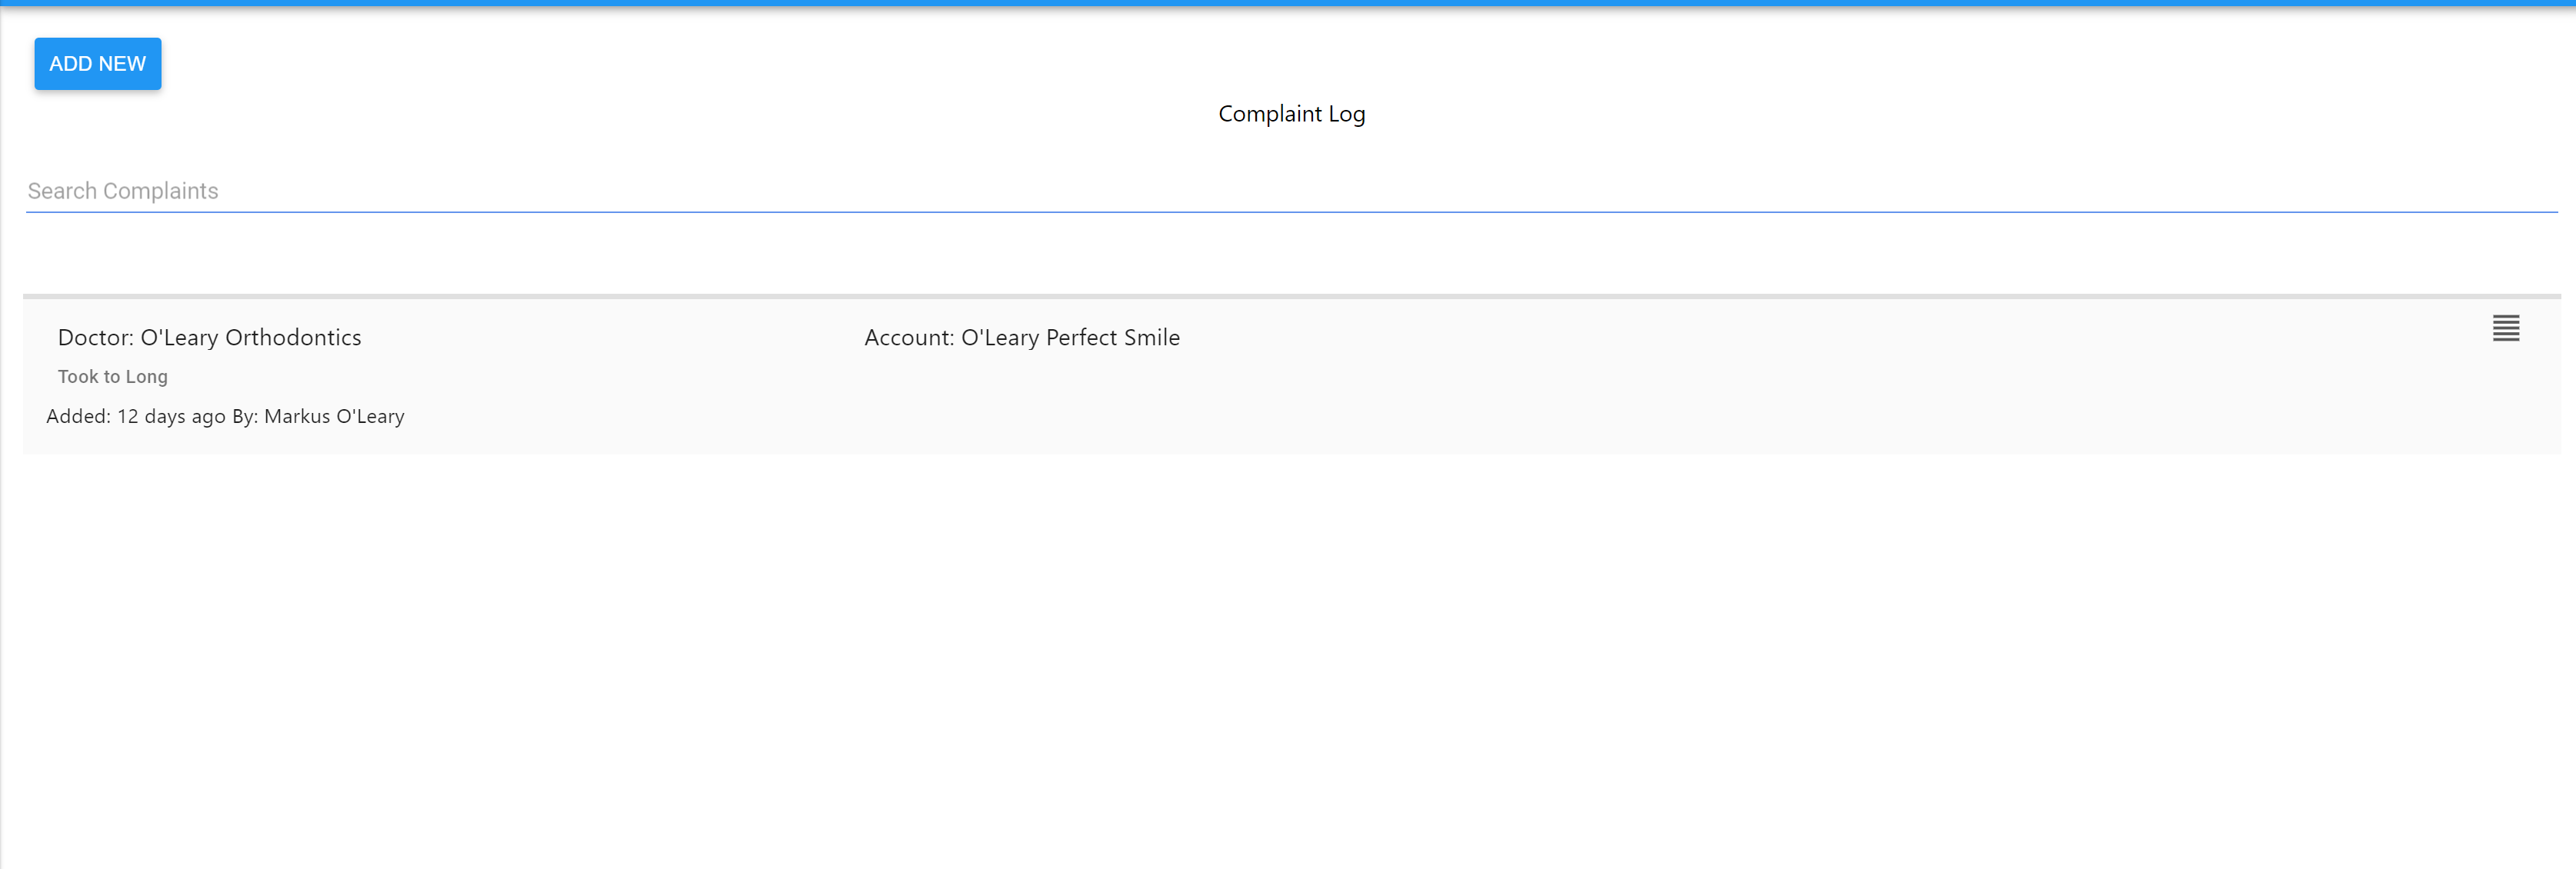Click the gray divider above complaint card
2576x869 pixels.
1290,296
